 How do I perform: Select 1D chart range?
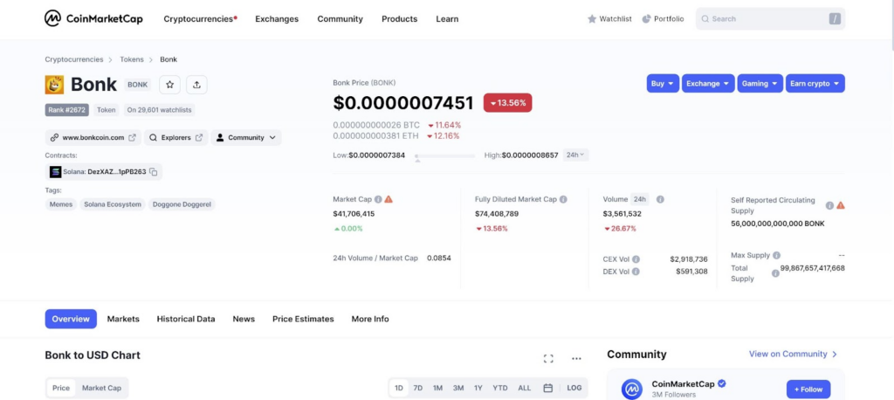point(399,388)
